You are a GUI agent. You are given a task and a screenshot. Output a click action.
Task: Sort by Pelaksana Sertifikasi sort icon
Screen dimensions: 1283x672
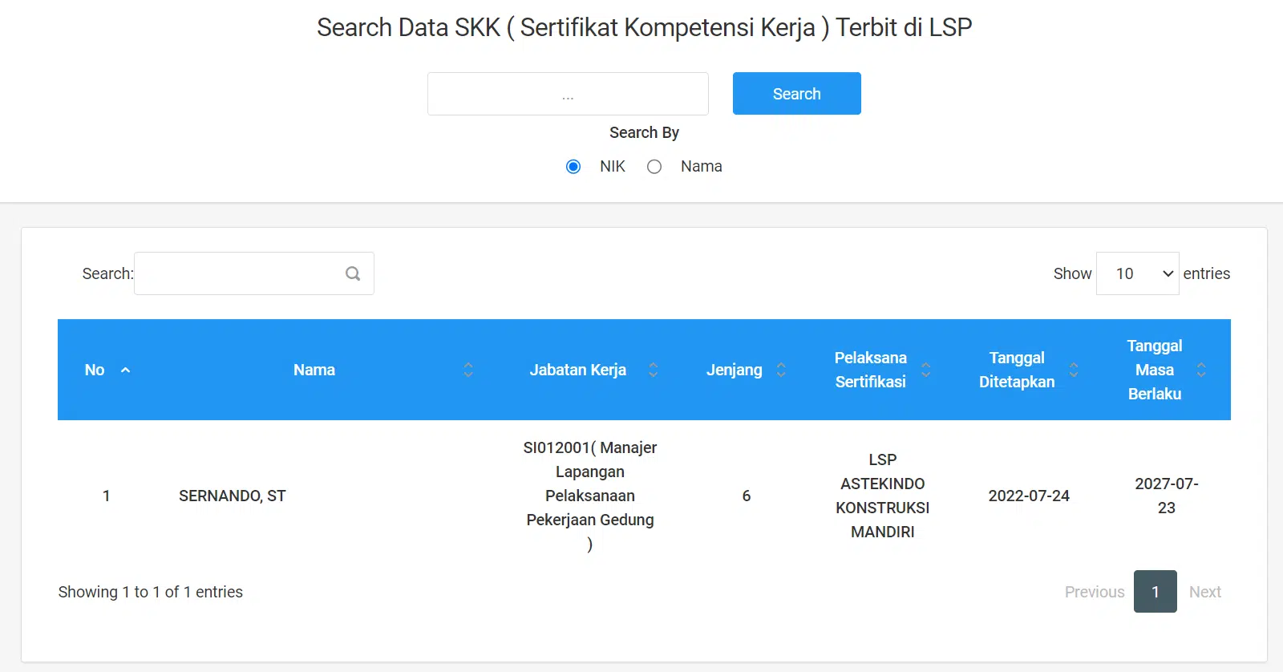point(926,370)
